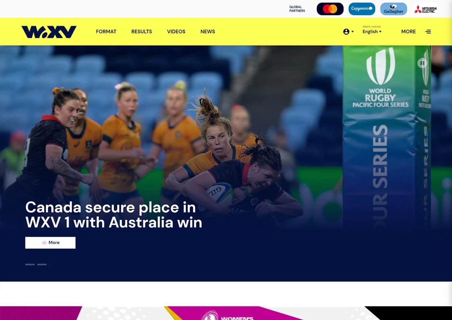452x320 pixels.
Task: Click the user account icon
Action: point(346,32)
